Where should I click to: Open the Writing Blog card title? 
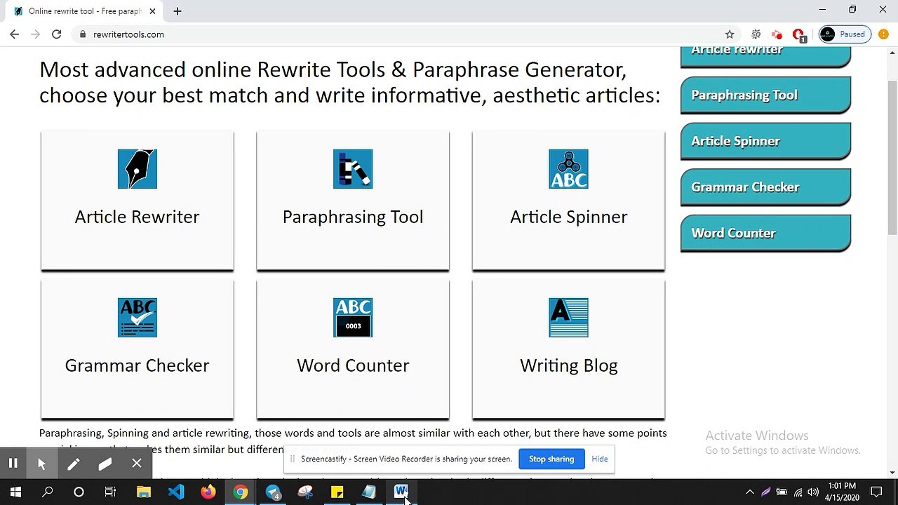click(569, 365)
